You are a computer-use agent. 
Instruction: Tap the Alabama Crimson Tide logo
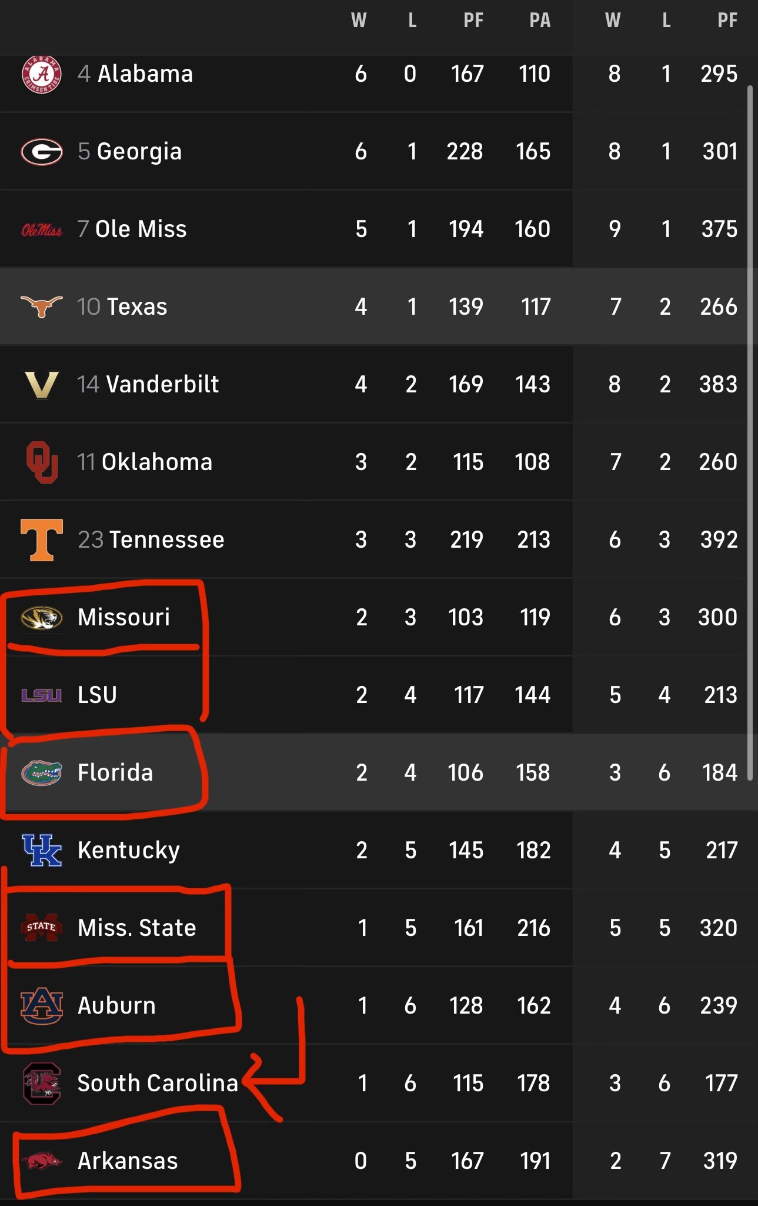pyautogui.click(x=41, y=74)
